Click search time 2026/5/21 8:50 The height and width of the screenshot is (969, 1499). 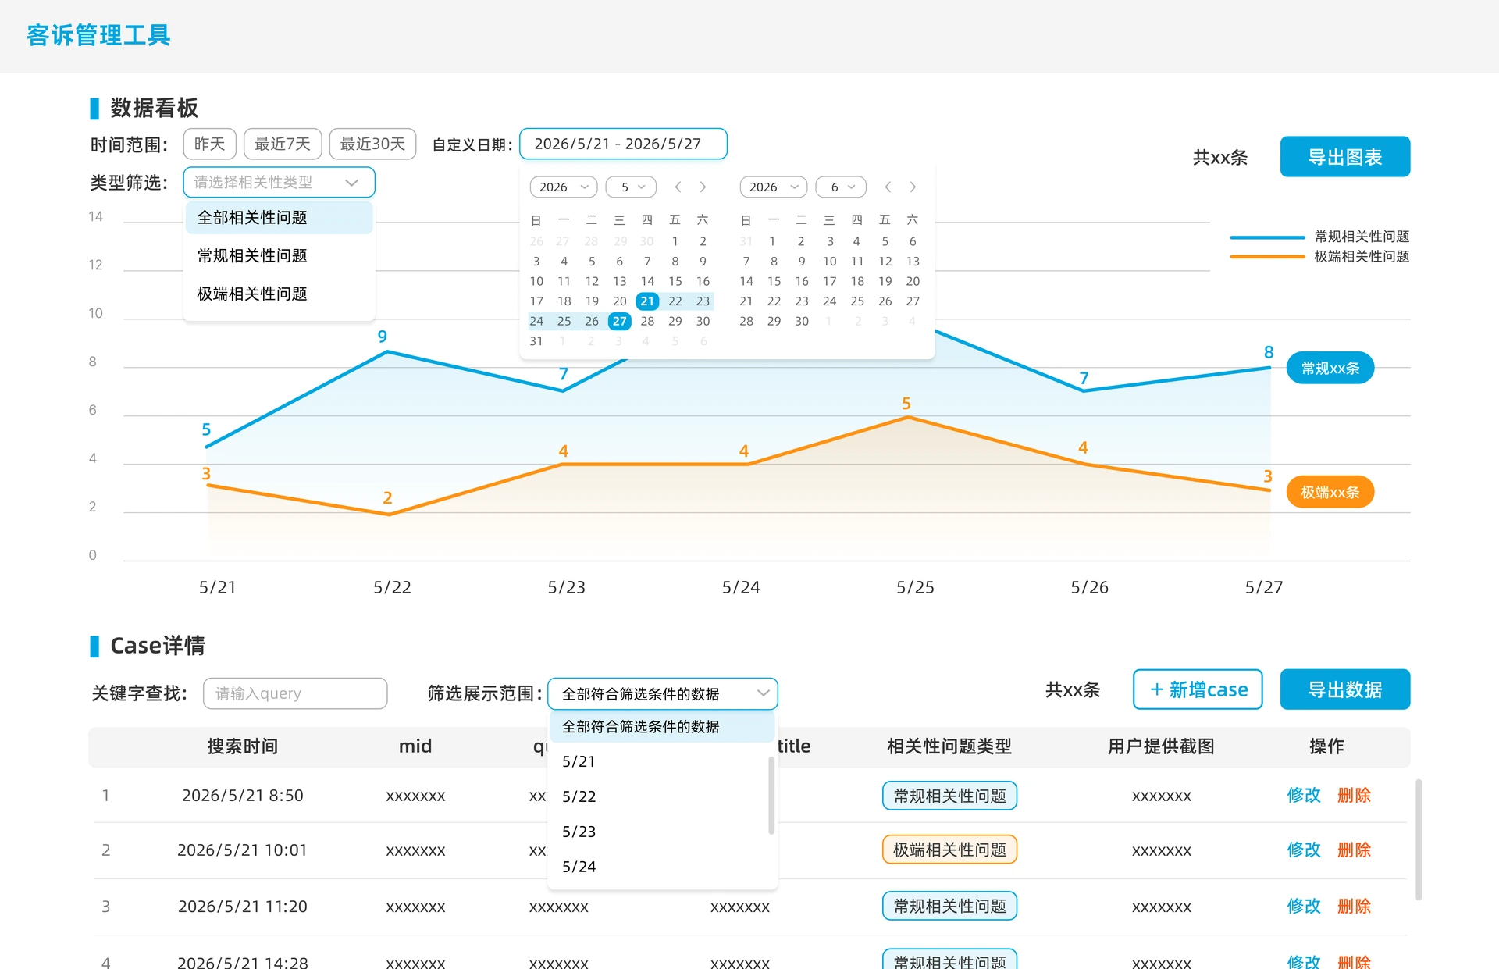pyautogui.click(x=242, y=796)
